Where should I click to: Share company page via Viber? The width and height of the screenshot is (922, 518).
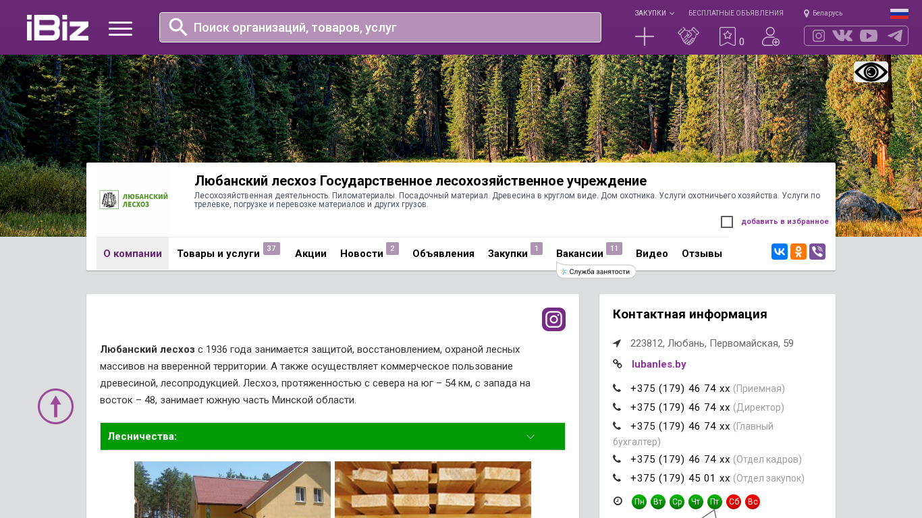(x=817, y=252)
